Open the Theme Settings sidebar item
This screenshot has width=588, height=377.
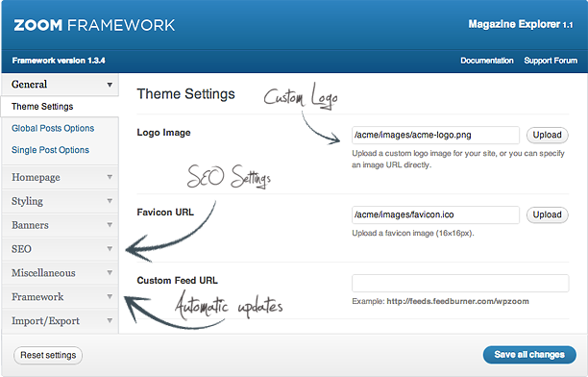pyautogui.click(x=60, y=106)
